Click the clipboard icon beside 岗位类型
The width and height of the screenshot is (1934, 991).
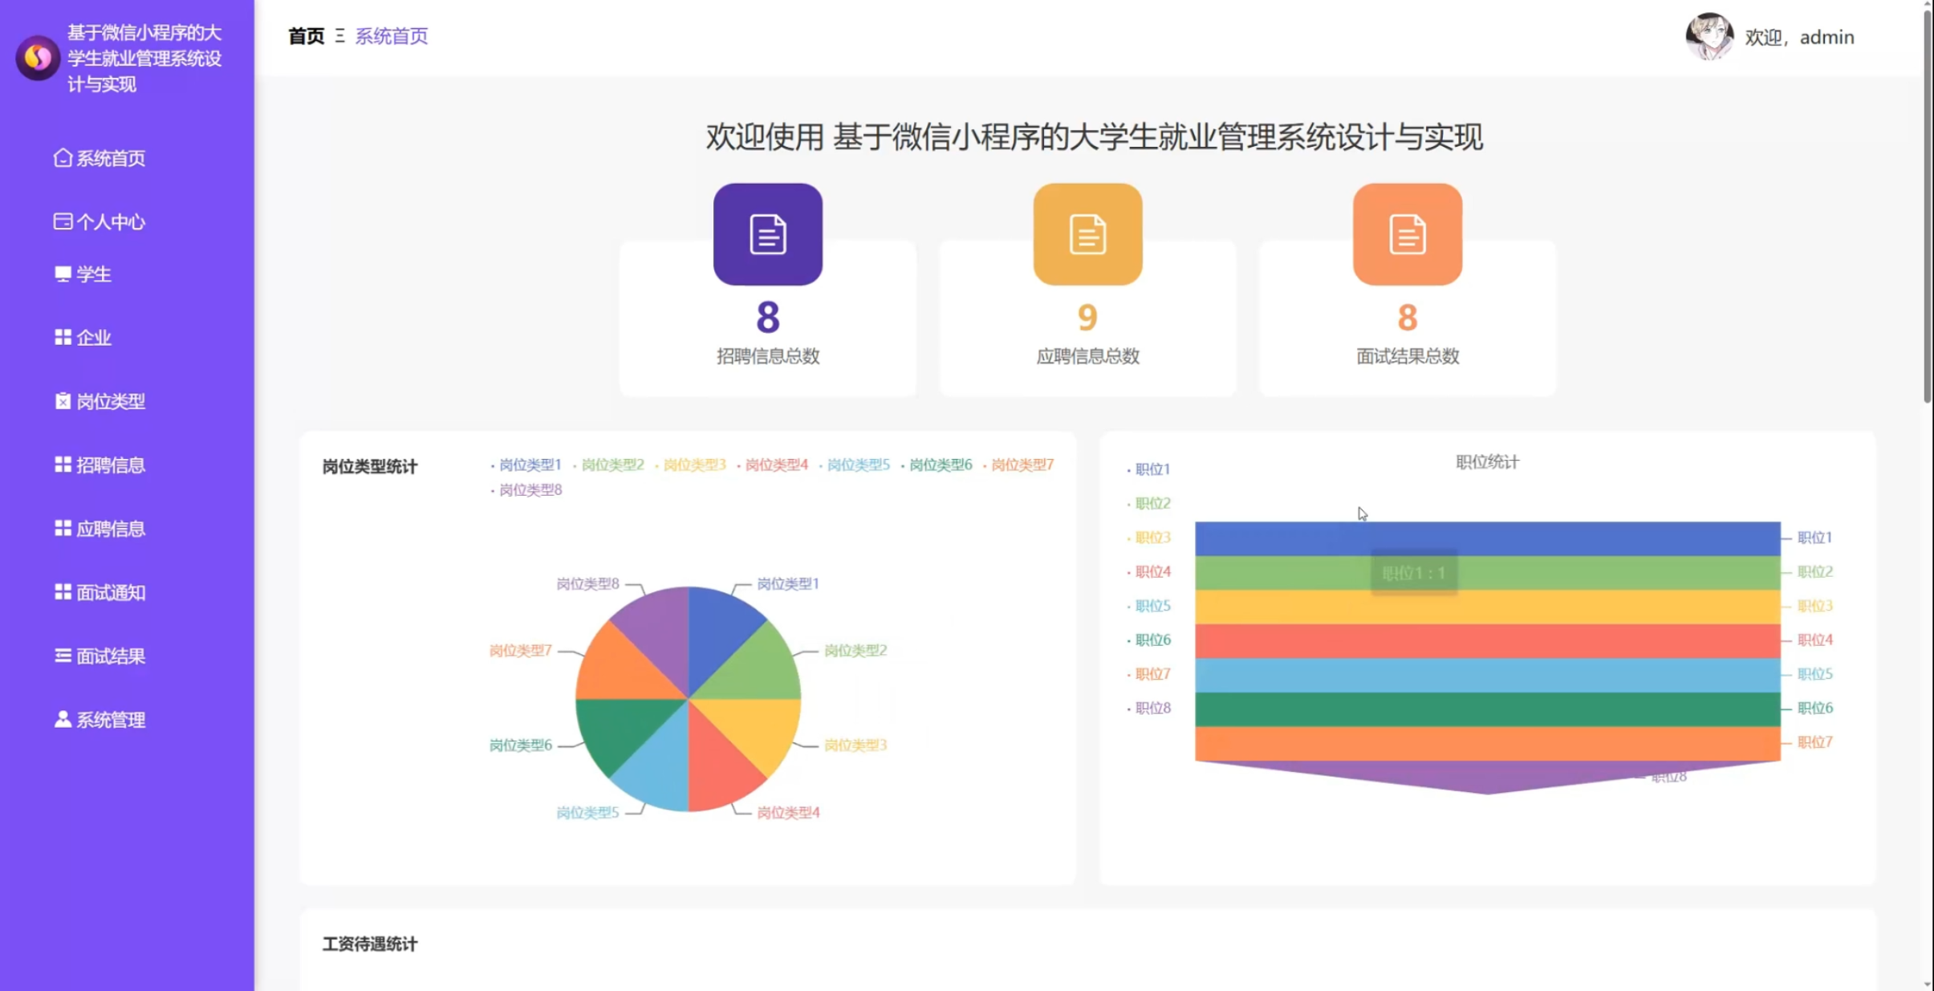tap(63, 400)
